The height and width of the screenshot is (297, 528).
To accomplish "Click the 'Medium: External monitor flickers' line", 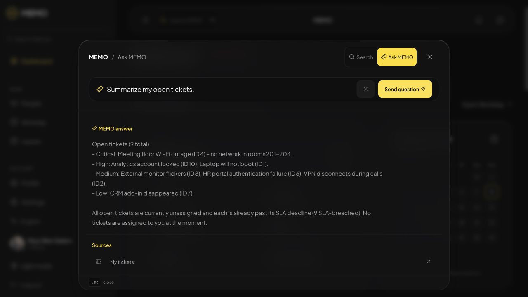I will pos(237,179).
